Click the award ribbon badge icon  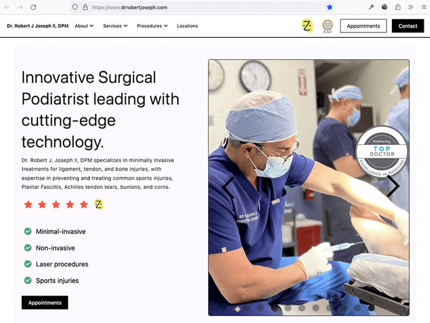pyautogui.click(x=327, y=26)
